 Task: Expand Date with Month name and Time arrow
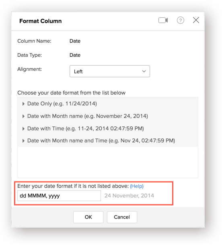(x=23, y=141)
